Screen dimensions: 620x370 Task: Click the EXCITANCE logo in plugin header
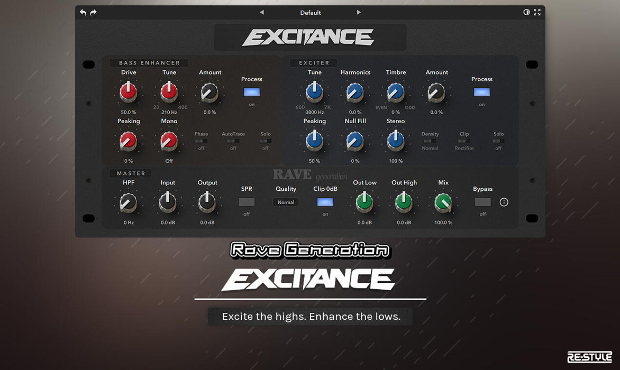click(x=308, y=38)
